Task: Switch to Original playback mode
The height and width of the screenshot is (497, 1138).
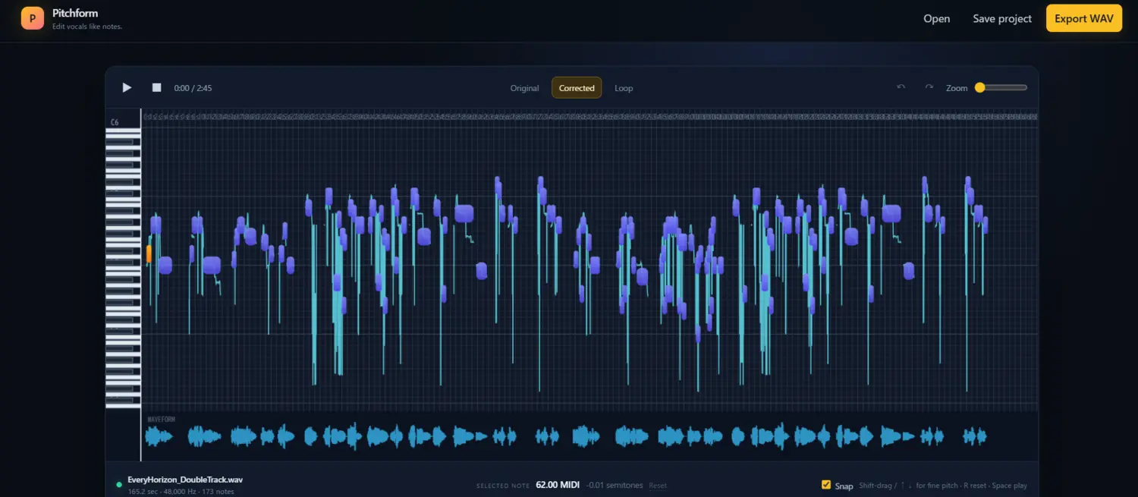Action: pyautogui.click(x=524, y=88)
